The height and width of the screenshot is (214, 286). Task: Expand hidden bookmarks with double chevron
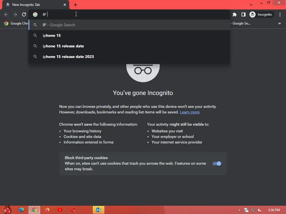pyautogui.click(x=279, y=23)
